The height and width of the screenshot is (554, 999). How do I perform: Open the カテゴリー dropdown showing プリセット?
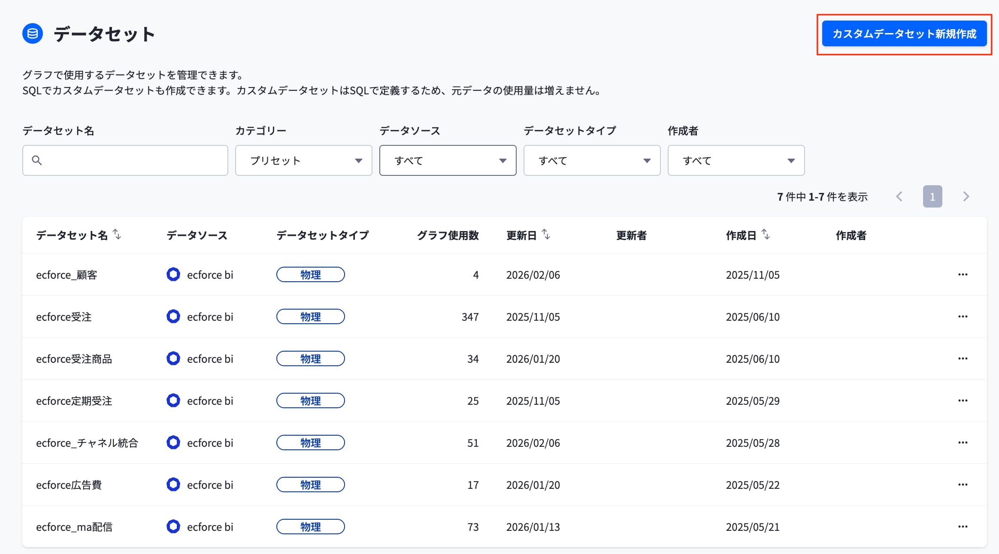point(303,160)
